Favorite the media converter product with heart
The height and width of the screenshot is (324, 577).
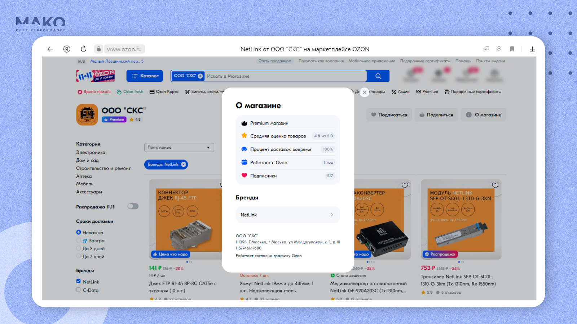[405, 185]
